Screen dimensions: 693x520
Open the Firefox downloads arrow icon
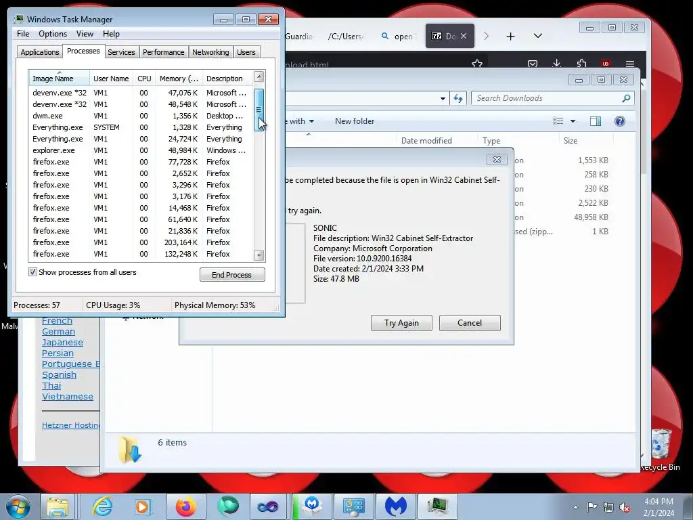tap(557, 64)
